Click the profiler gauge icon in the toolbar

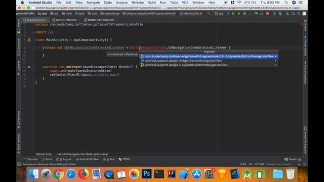(256, 14)
